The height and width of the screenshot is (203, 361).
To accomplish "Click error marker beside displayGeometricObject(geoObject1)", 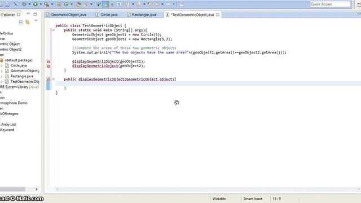I will pyautogui.click(x=48, y=61).
